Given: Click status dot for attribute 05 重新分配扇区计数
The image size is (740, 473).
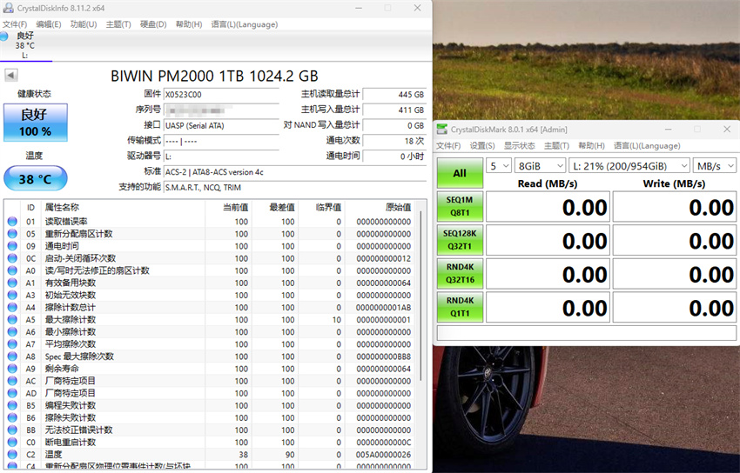Looking at the screenshot, I should pyautogui.click(x=12, y=234).
